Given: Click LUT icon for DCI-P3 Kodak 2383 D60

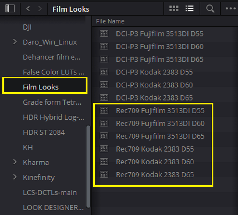Looking at the screenshot, I should tap(104, 85).
